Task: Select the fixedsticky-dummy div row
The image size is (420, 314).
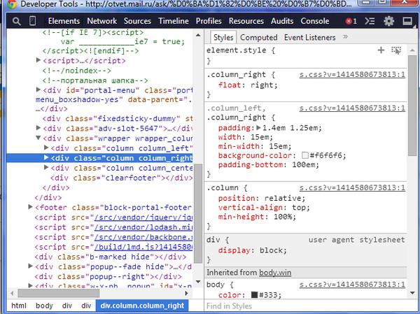Action: click(118, 118)
